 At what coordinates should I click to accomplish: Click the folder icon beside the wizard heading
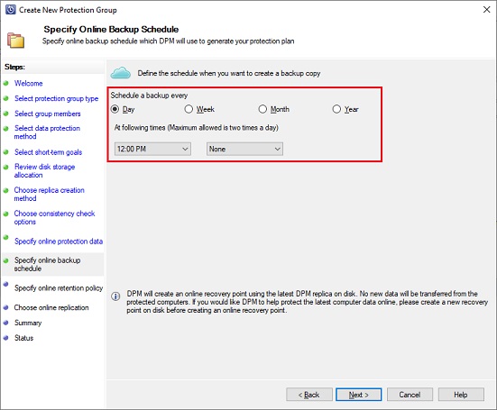tap(15, 41)
